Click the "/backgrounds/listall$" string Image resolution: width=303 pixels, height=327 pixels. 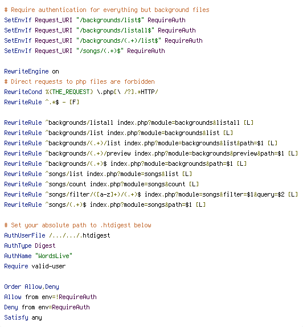coord(115,30)
